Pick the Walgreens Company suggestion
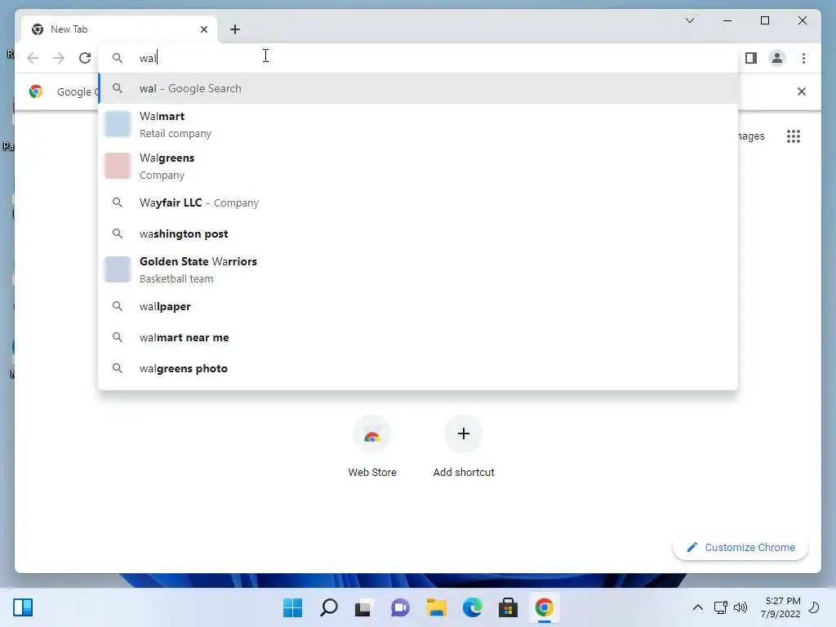Viewport: 836px width, 627px height. [419, 166]
